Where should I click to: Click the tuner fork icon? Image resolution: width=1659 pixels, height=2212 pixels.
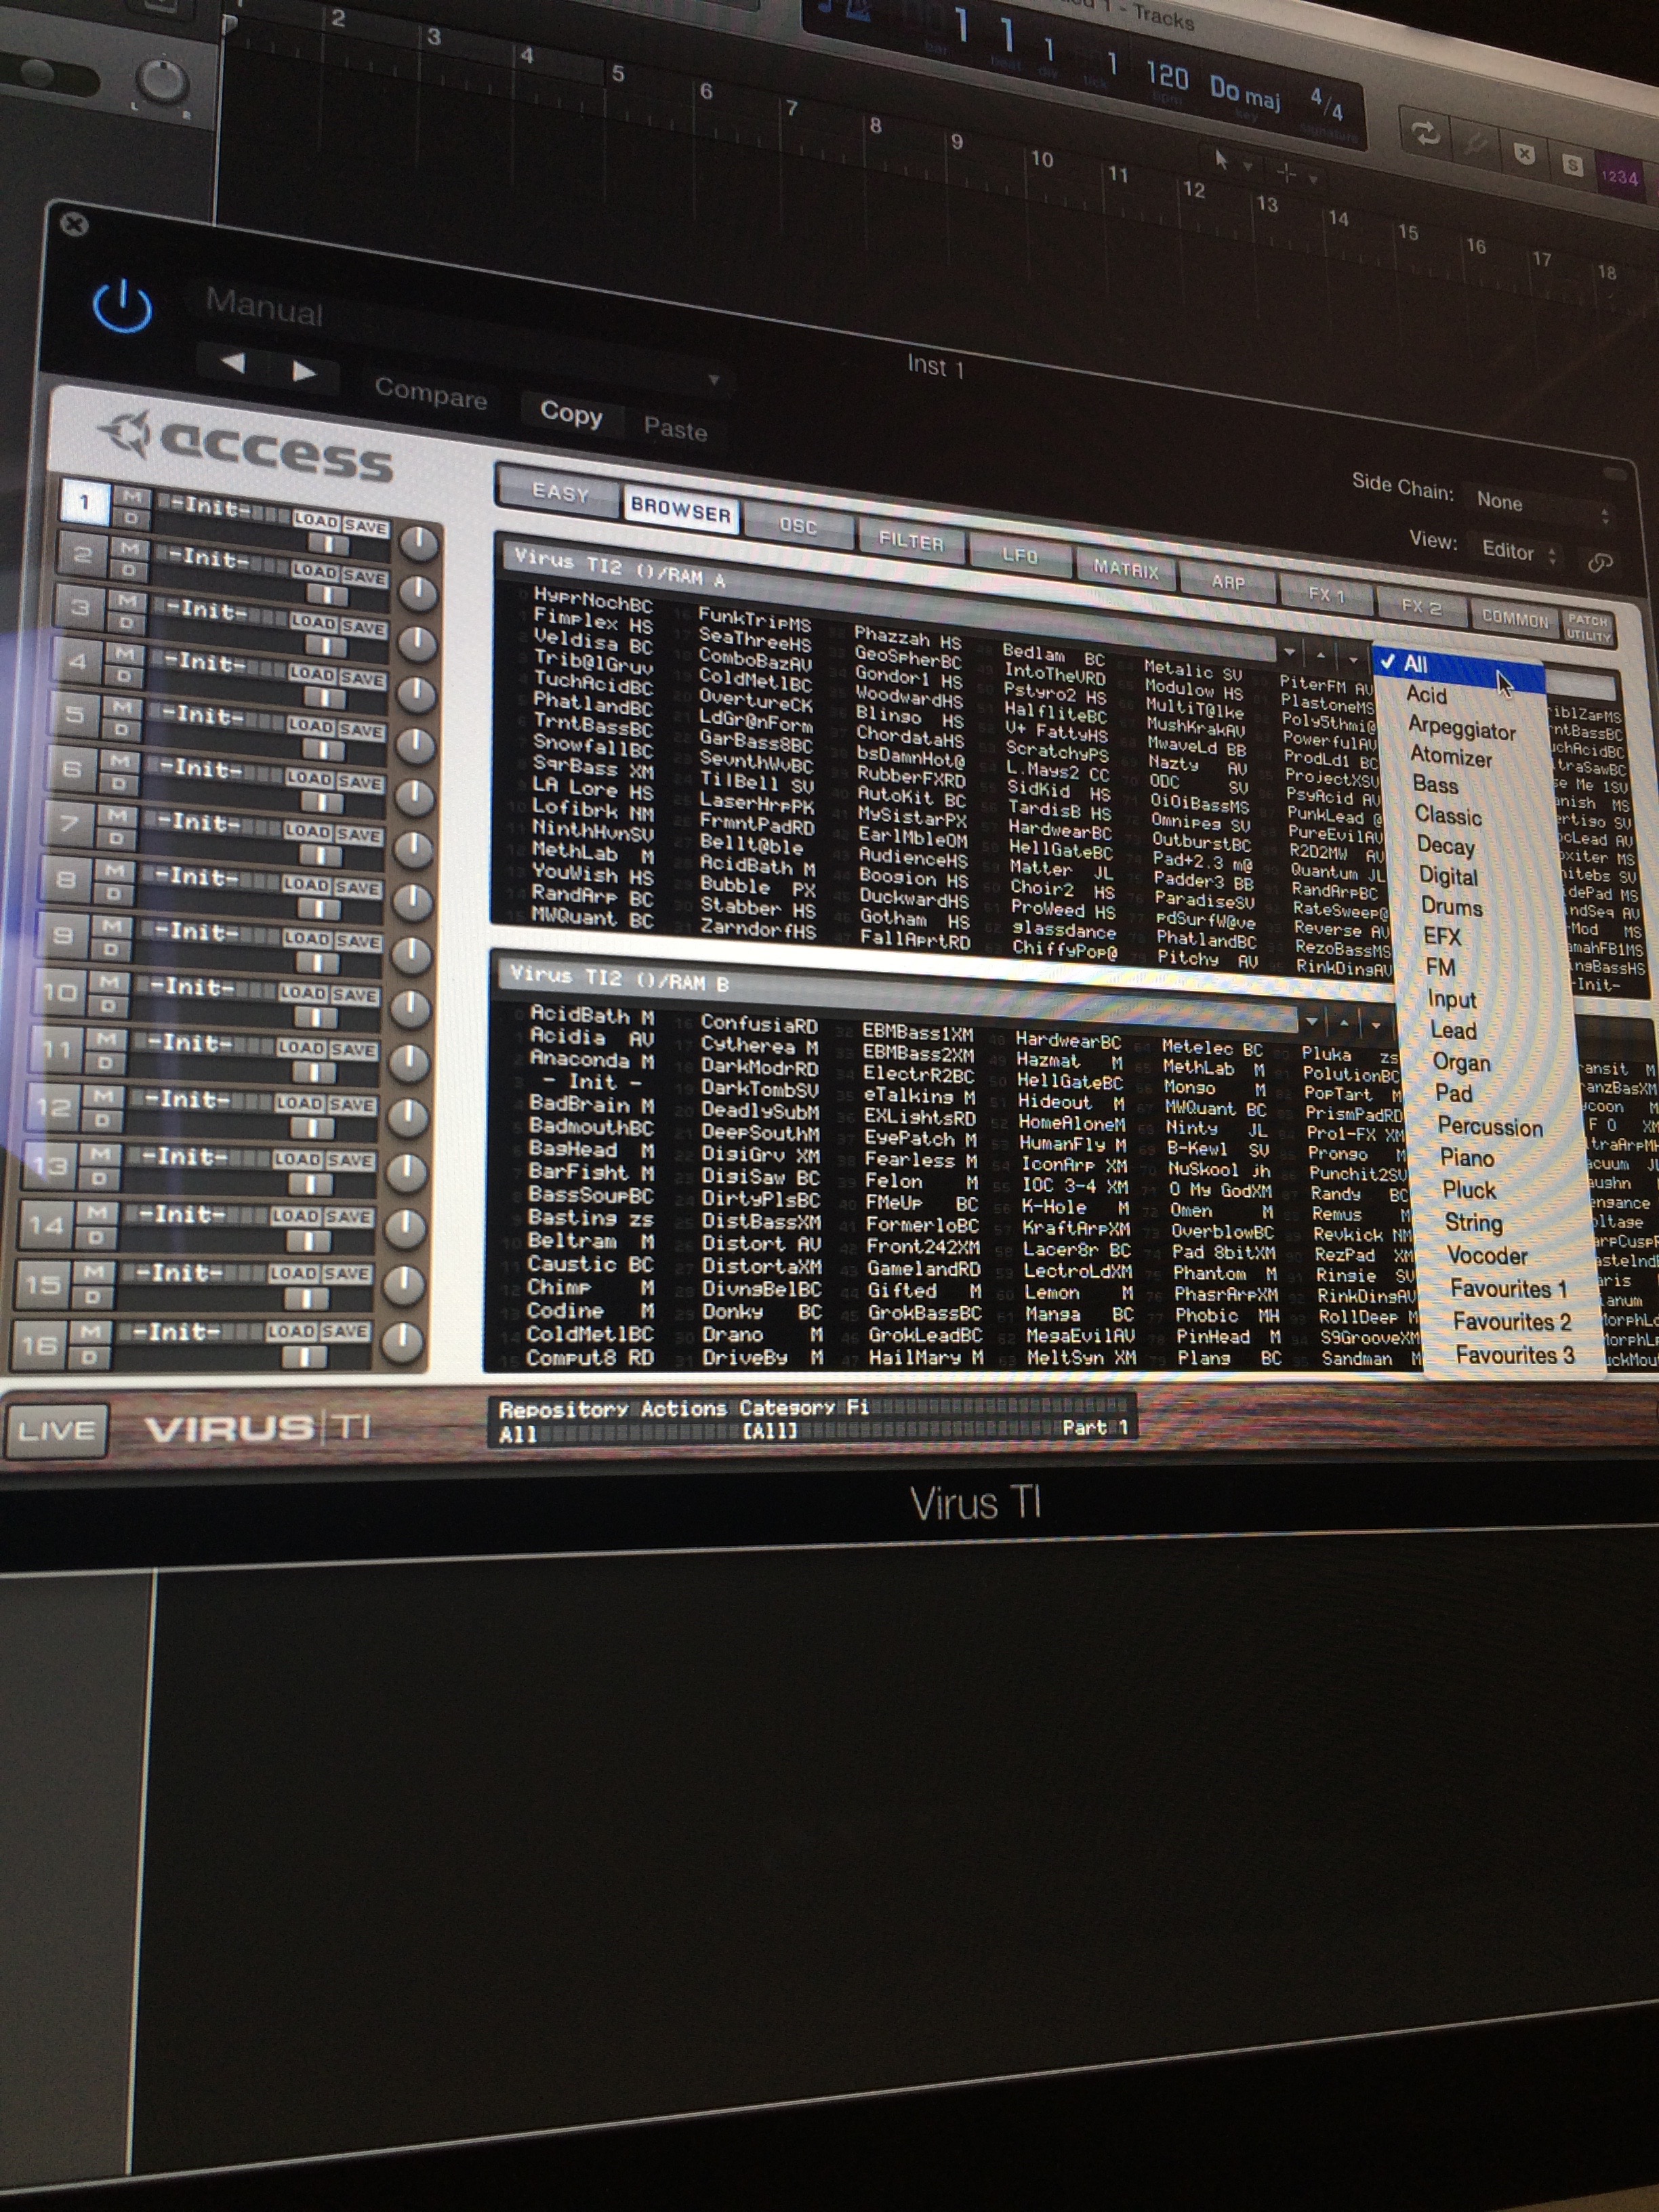[x=1475, y=144]
